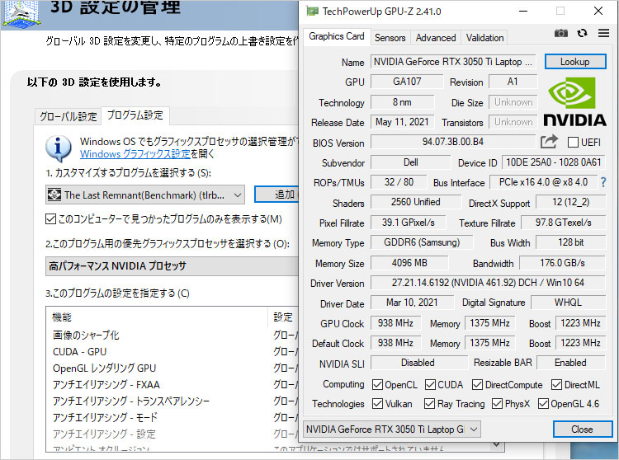This screenshot has width=619, height=460.
Task: Click the 追加 button
Action: click(277, 195)
